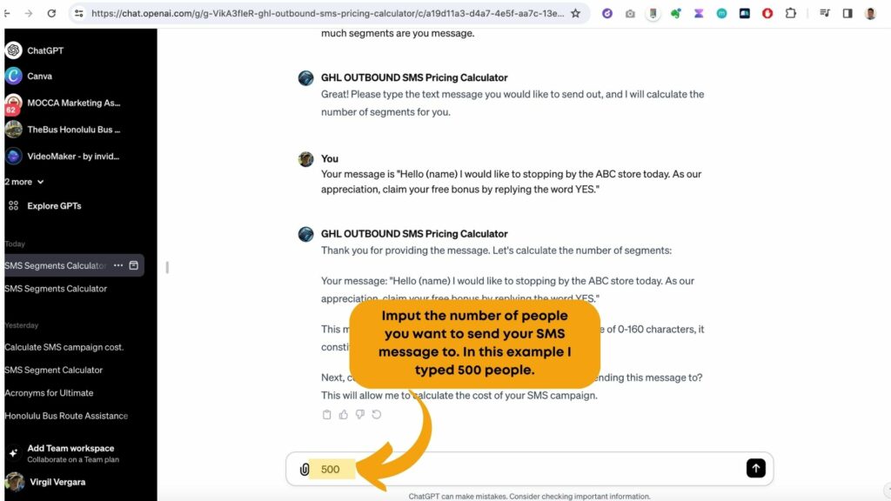Click the send message arrow button
891x501 pixels.
click(x=755, y=468)
